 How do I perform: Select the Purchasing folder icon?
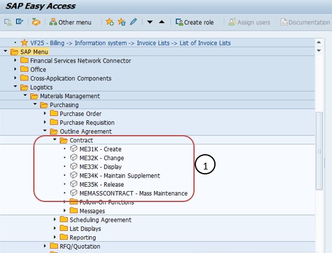click(44, 105)
